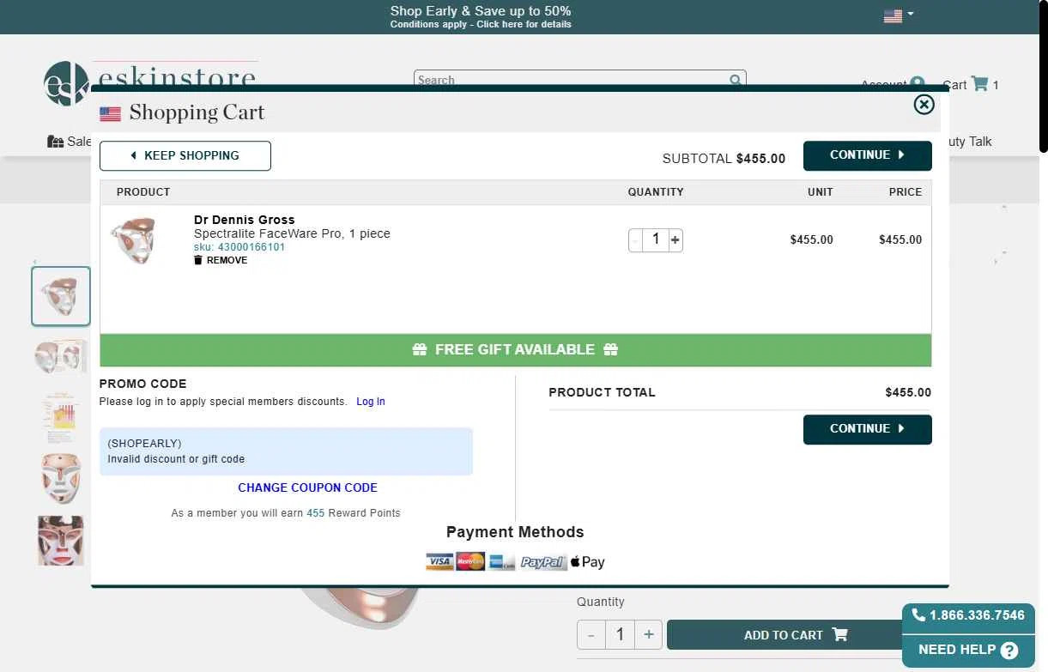
Task: Click minus on product page quantity
Action: point(591,635)
